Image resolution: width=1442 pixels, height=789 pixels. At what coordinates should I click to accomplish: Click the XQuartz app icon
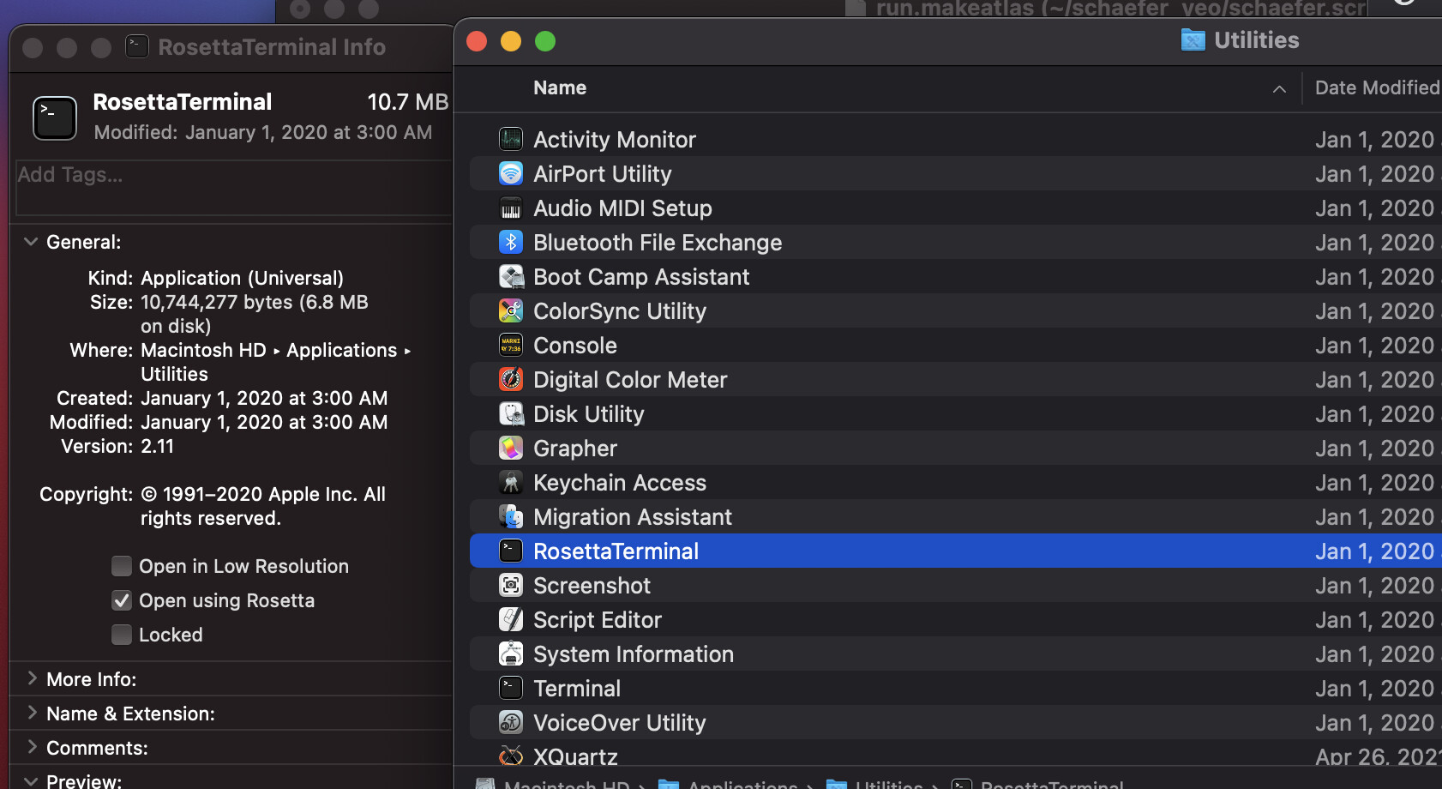(x=511, y=756)
